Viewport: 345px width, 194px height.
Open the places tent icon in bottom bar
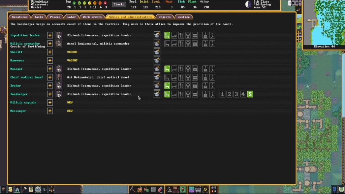tap(17, 189)
